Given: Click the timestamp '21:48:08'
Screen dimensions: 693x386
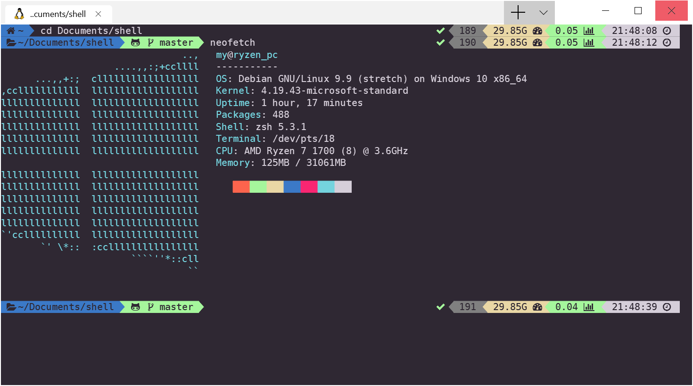Looking at the screenshot, I should [x=634, y=31].
